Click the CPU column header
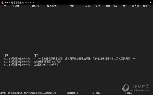The width and height of the screenshot is (153, 95). (x=72, y=6)
